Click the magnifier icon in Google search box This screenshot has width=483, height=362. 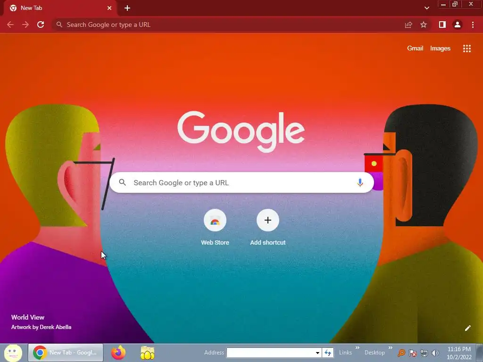[x=123, y=182]
